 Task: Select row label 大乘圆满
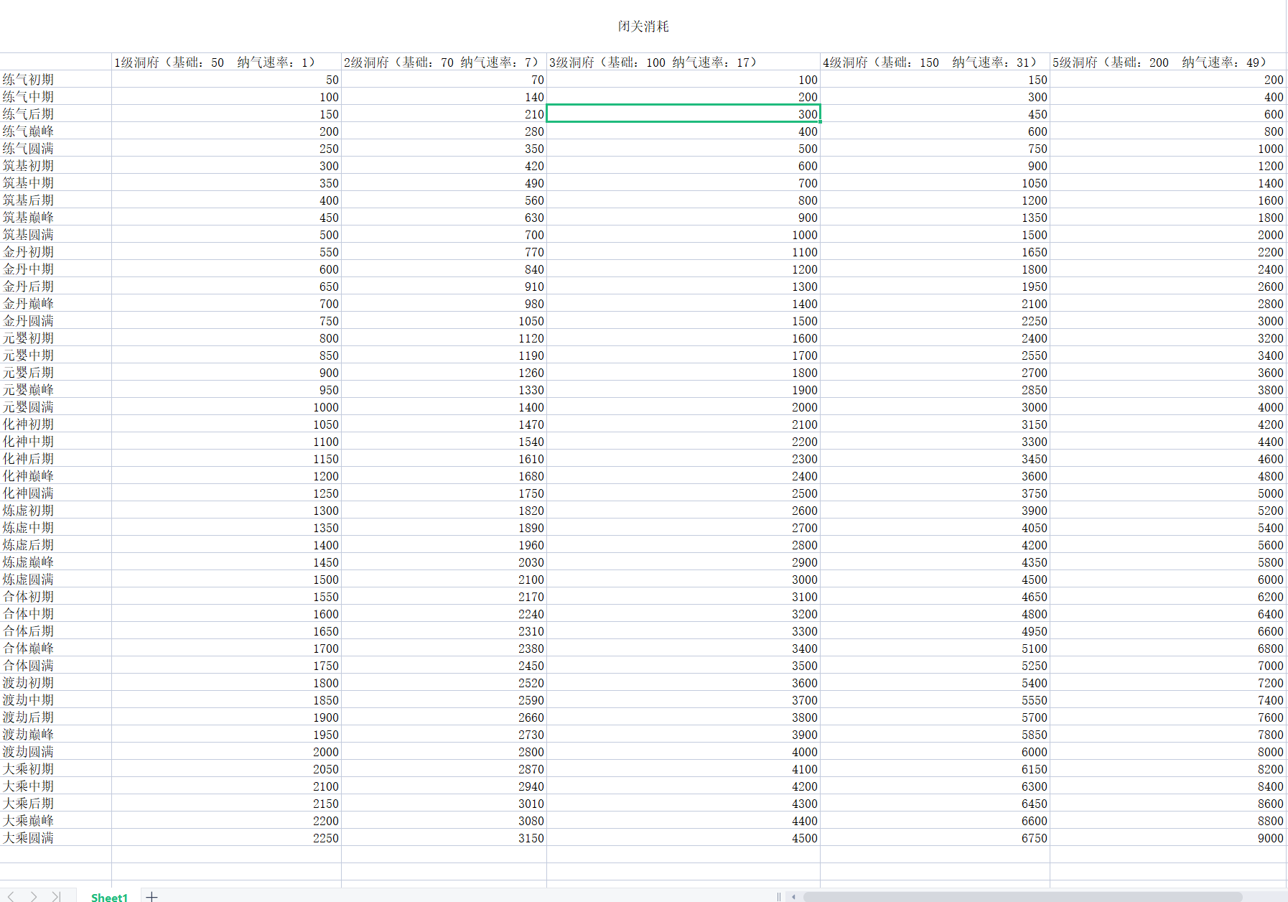55,837
